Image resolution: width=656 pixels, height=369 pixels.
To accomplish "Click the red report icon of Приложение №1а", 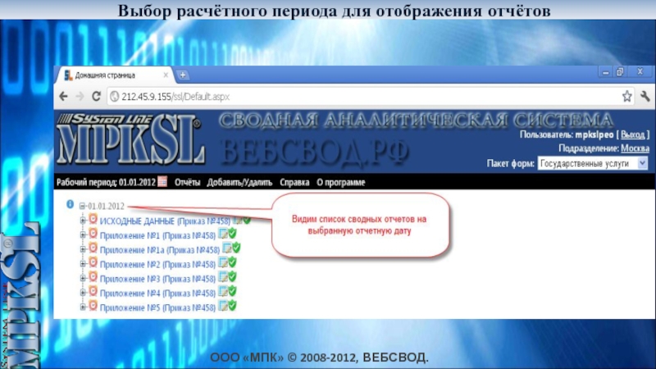I will [x=93, y=248].
